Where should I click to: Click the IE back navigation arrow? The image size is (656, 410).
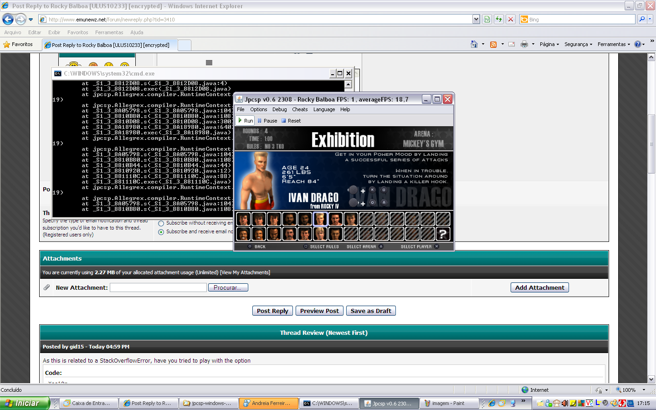click(x=8, y=19)
